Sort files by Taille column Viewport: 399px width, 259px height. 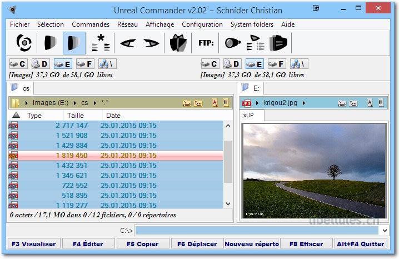click(76, 116)
